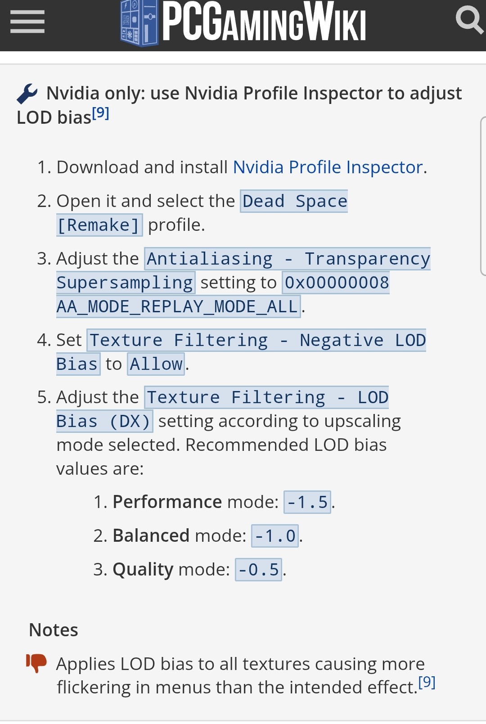
Task: Click the wrench icon beside Nvidia only
Action: point(27,94)
